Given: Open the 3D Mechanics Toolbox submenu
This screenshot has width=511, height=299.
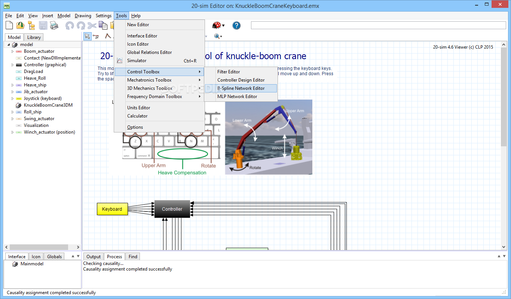Looking at the screenshot, I should (x=159, y=88).
